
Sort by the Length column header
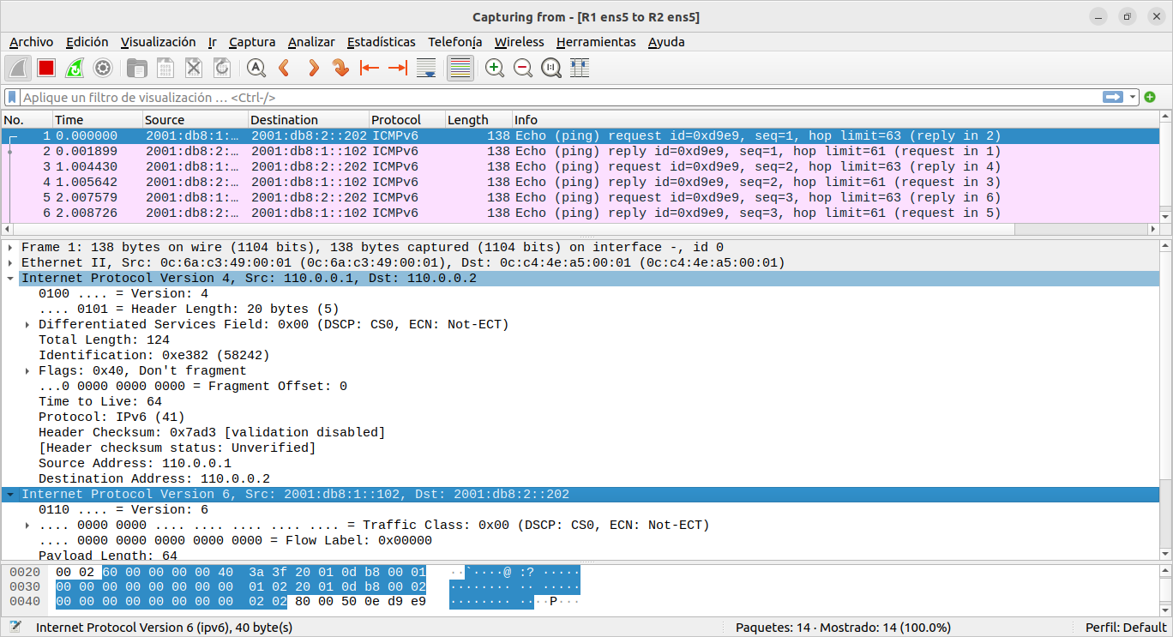(x=478, y=120)
